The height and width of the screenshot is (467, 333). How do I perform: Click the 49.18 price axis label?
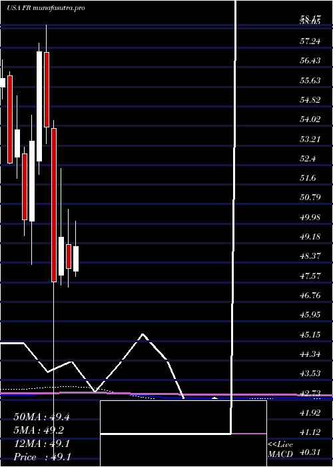pos(310,237)
